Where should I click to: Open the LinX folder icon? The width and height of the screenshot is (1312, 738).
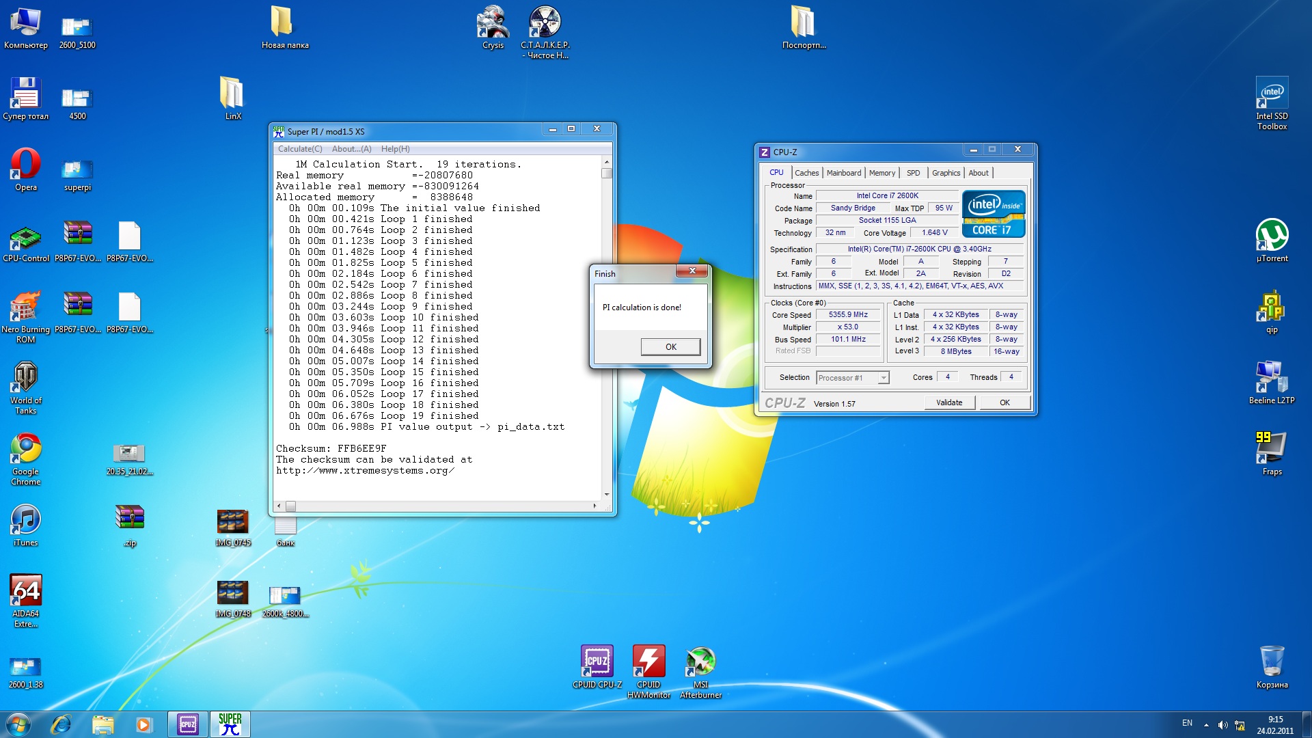pos(232,100)
